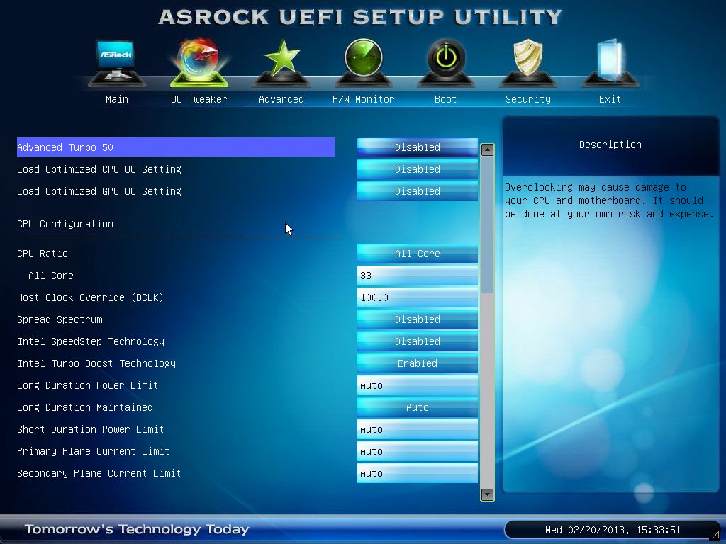Click the date and time display
Image resolution: width=726 pixels, height=544 pixels.
coord(613,530)
